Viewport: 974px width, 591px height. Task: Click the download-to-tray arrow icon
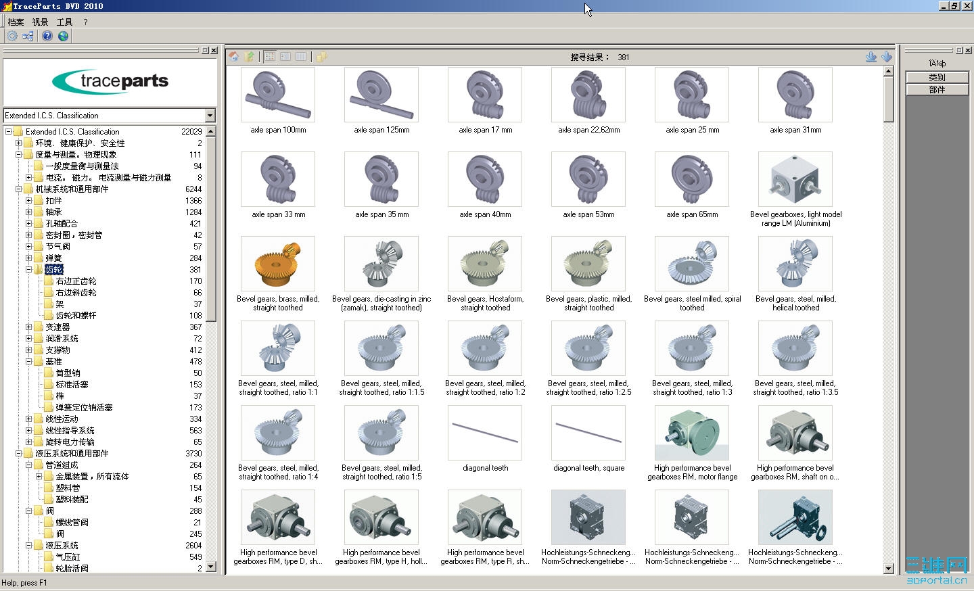(871, 57)
